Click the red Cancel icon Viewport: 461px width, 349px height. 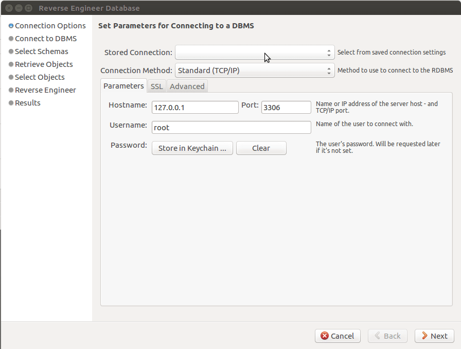325,336
